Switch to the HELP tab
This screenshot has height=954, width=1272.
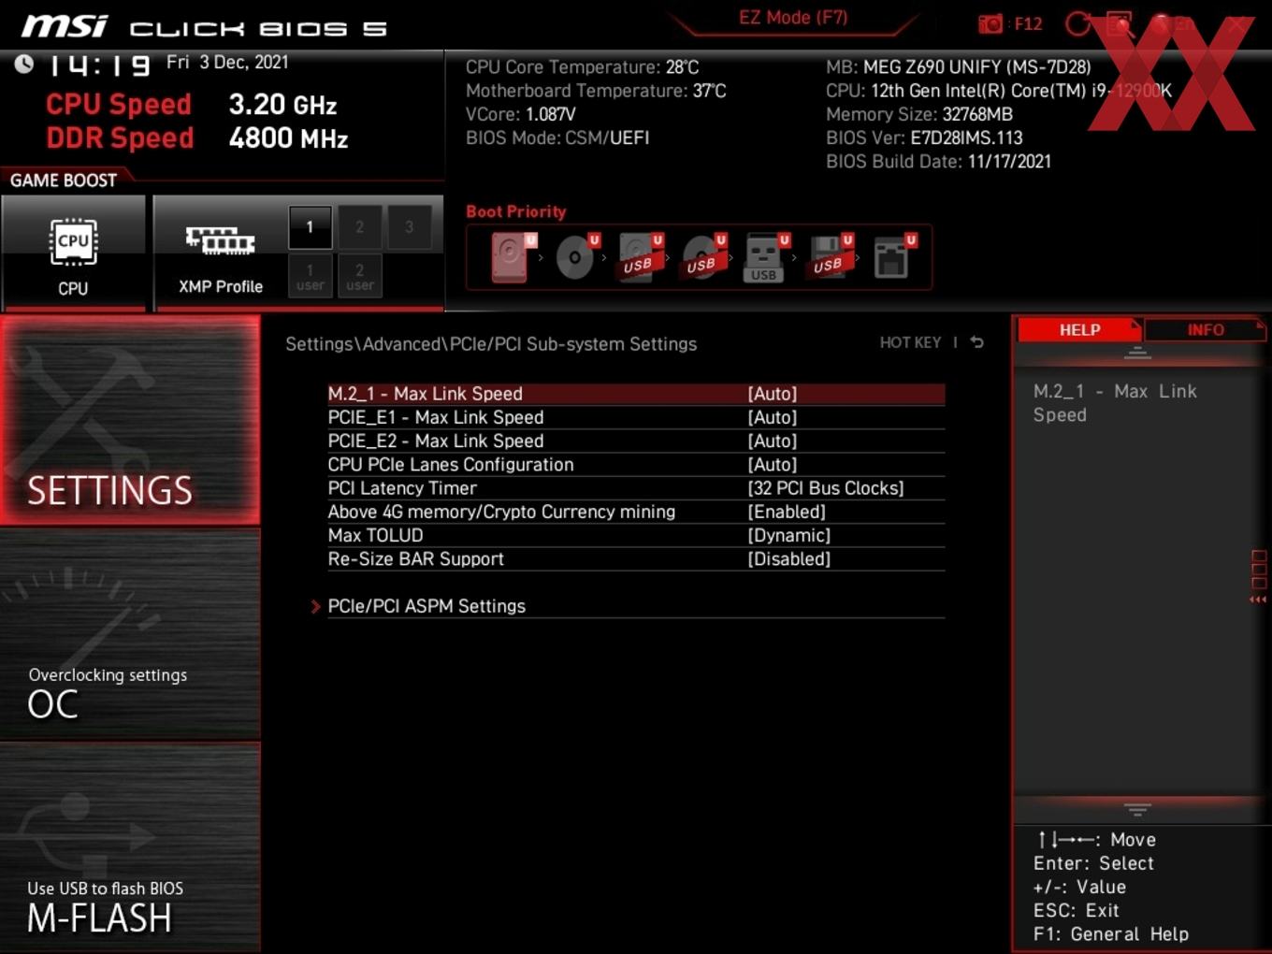pos(1079,329)
